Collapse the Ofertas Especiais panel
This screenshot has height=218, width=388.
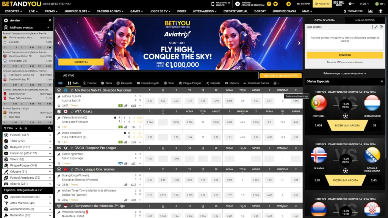(x=382, y=81)
